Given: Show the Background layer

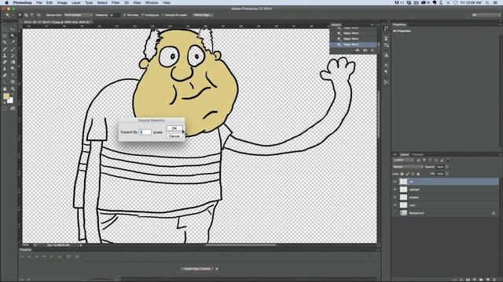Looking at the screenshot, I should (395, 213).
